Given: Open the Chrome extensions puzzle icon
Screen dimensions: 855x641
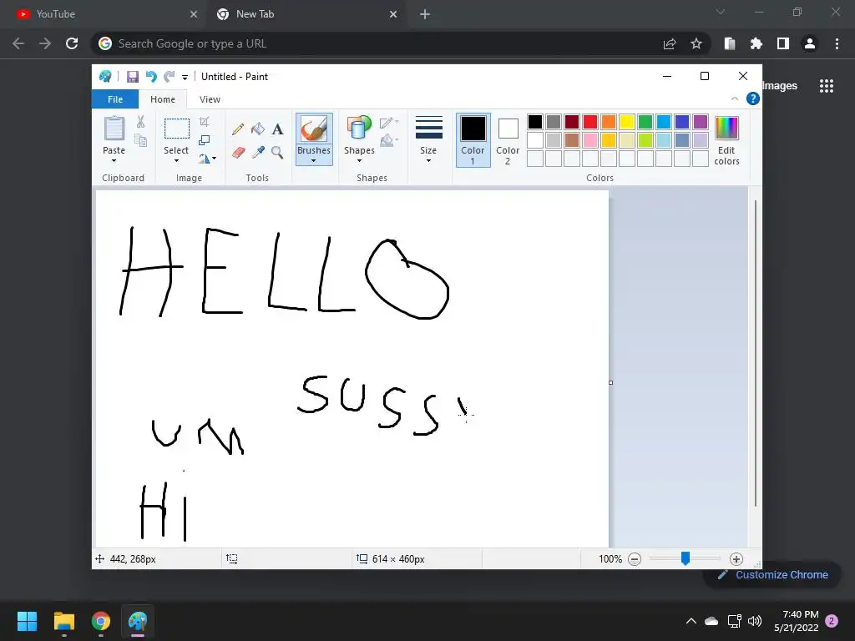Looking at the screenshot, I should coord(756,43).
